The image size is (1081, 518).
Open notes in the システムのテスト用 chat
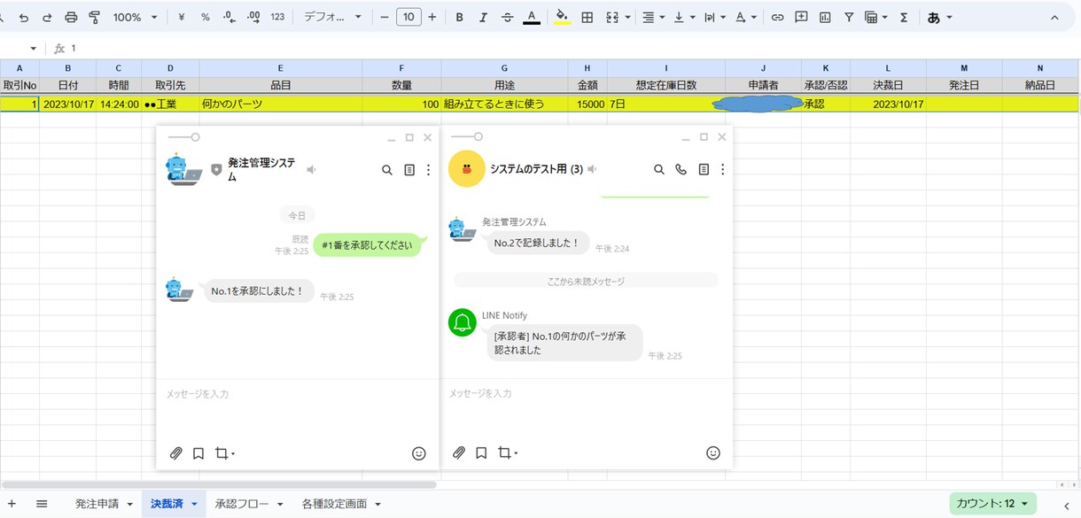click(704, 169)
